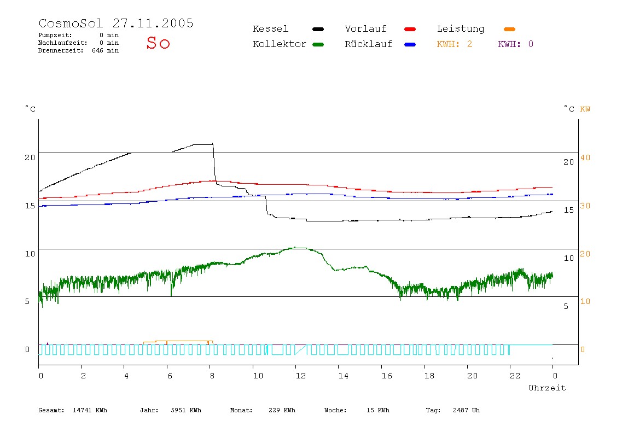Click the 'Monat: 229 KWh' value
The image size is (628, 444).
tap(263, 410)
